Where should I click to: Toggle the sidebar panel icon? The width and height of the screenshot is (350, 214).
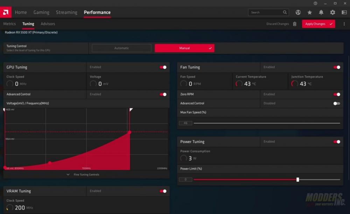point(344,12)
